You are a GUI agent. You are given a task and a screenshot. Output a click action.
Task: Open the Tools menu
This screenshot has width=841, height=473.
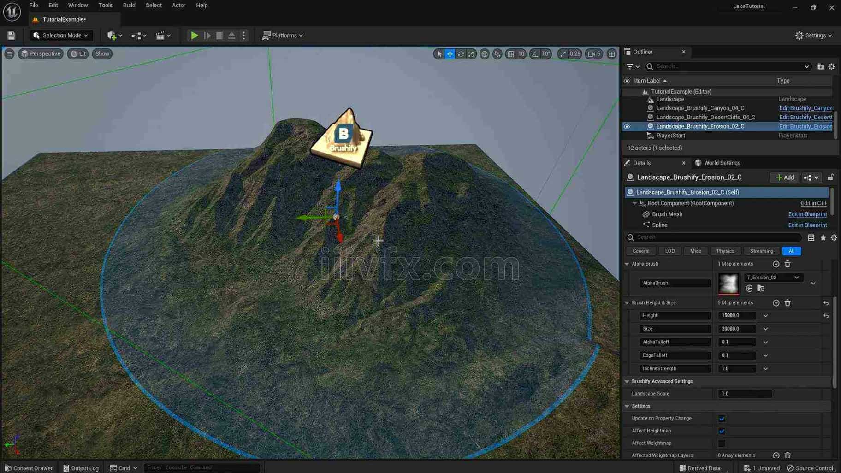pyautogui.click(x=105, y=6)
